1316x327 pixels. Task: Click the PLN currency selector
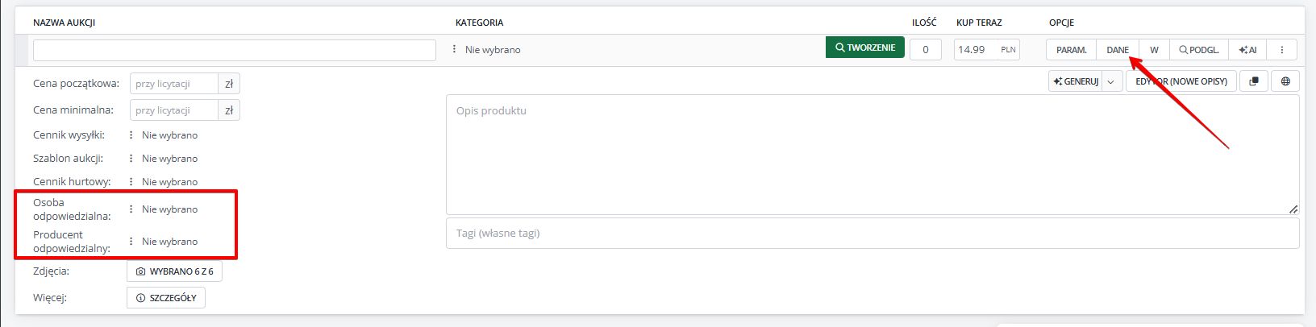point(1008,50)
